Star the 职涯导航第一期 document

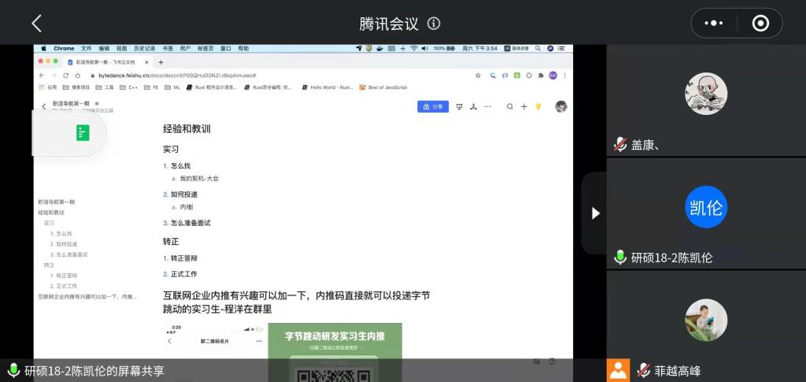click(97, 103)
